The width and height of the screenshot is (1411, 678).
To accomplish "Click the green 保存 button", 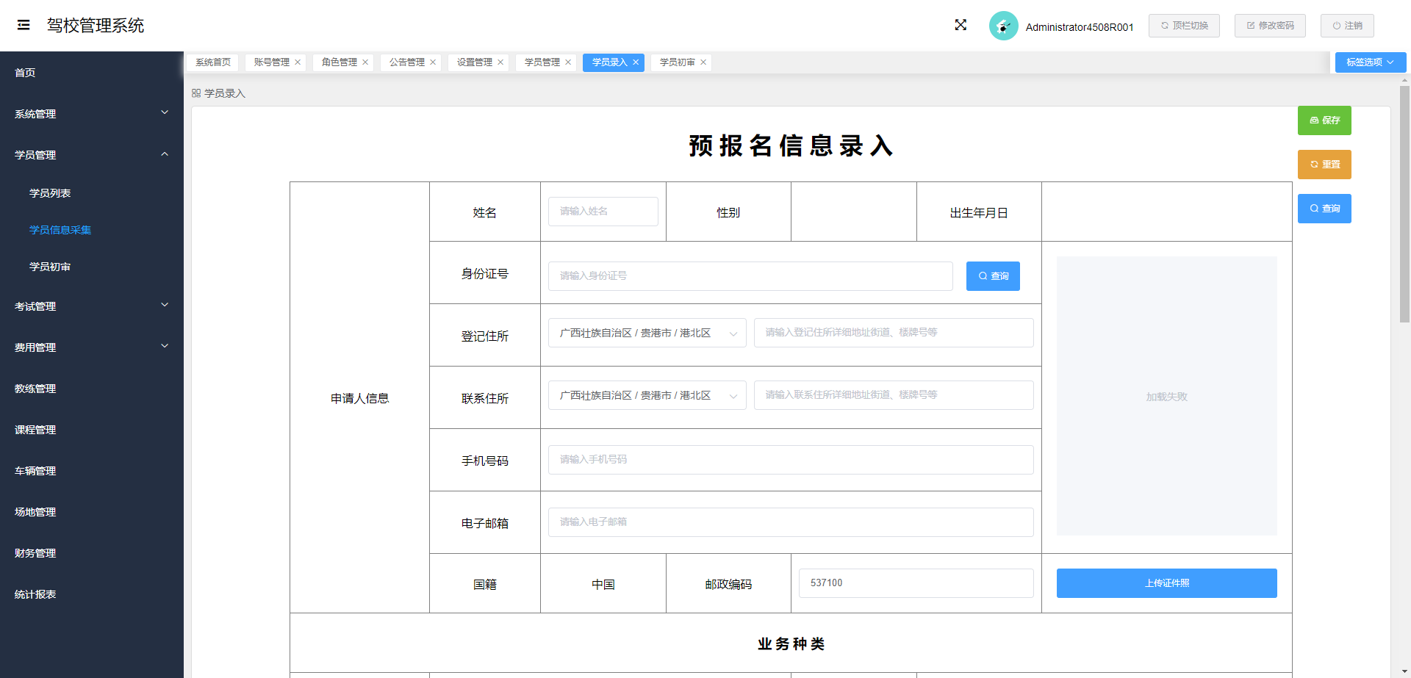I will [1324, 120].
